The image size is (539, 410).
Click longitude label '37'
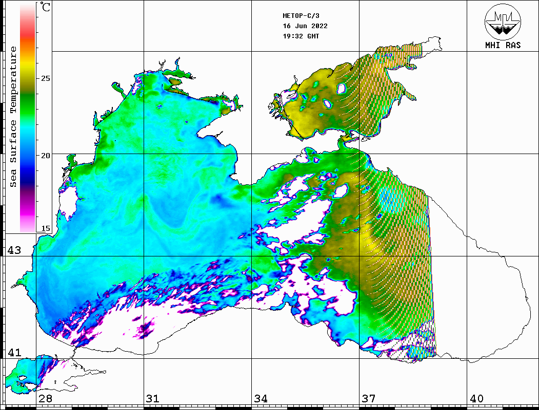click(x=369, y=398)
